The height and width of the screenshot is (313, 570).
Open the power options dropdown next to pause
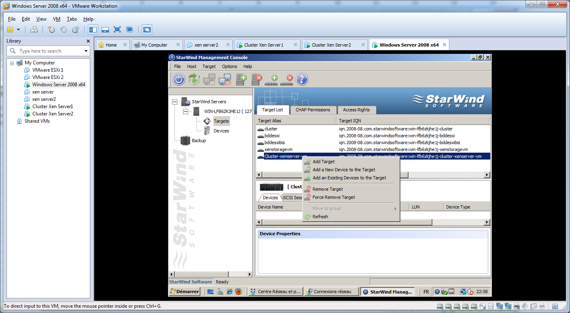point(18,30)
